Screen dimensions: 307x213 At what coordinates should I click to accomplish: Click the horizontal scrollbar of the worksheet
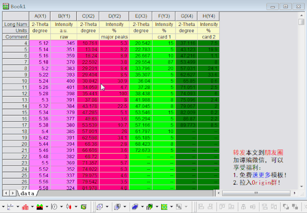click(144, 193)
